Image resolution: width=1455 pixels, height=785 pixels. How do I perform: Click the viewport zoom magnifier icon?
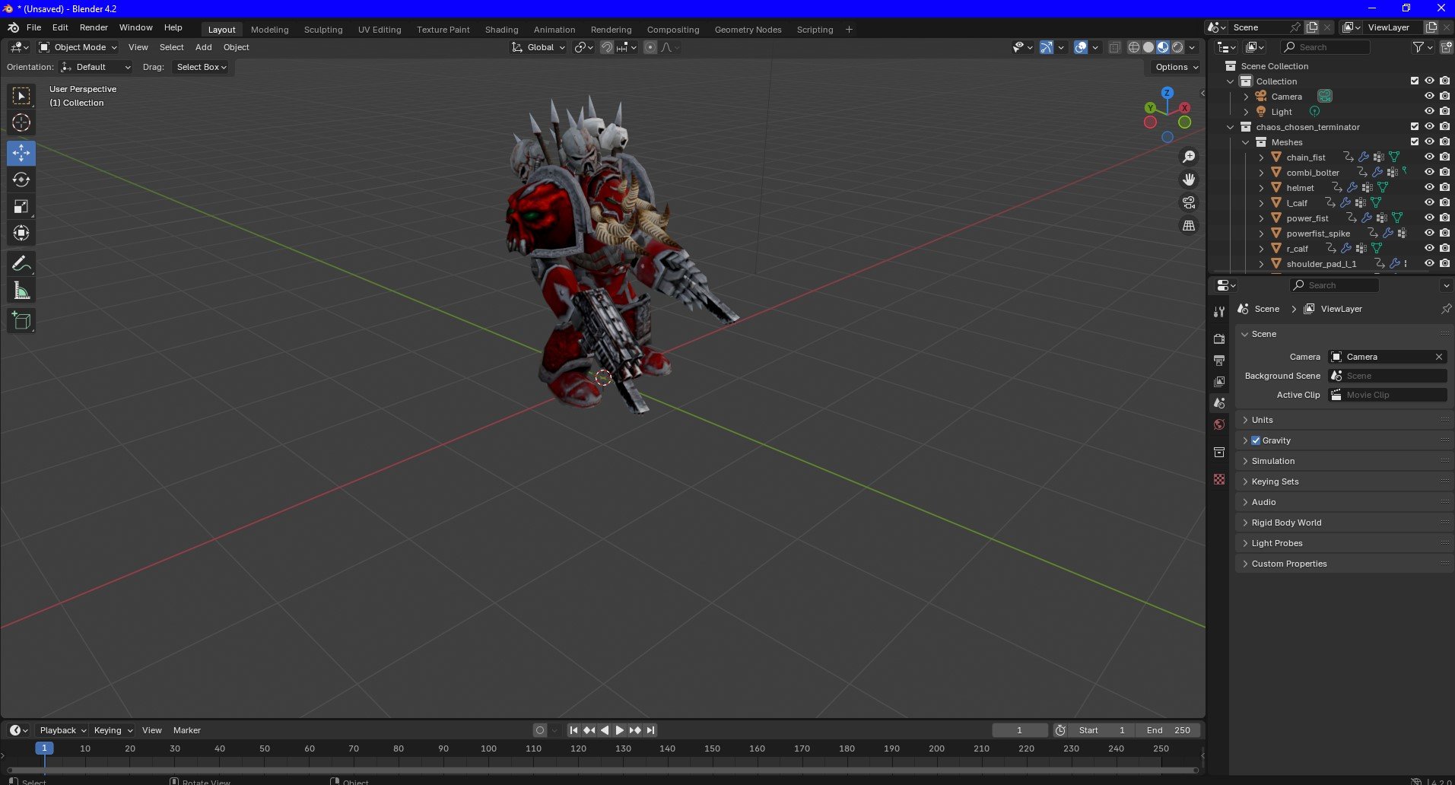(1188, 157)
